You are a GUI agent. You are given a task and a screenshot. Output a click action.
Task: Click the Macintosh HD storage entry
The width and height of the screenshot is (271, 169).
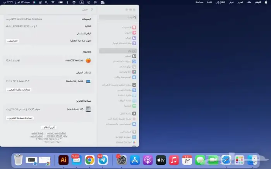(49, 109)
